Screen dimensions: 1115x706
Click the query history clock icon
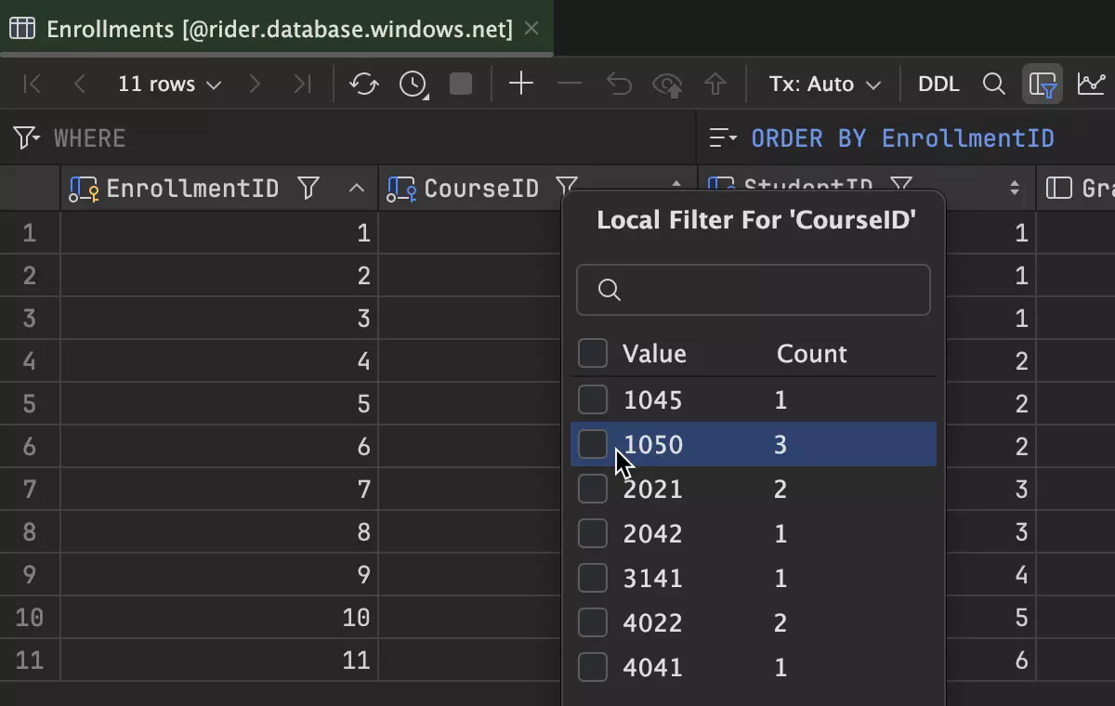click(413, 85)
